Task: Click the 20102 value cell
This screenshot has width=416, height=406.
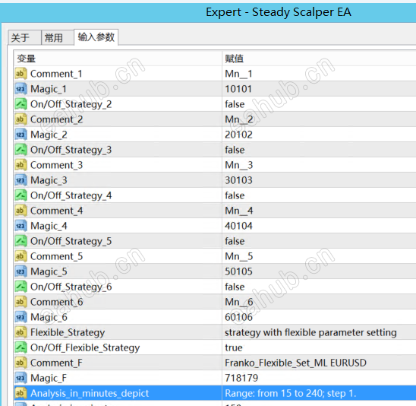Action: coord(319,135)
